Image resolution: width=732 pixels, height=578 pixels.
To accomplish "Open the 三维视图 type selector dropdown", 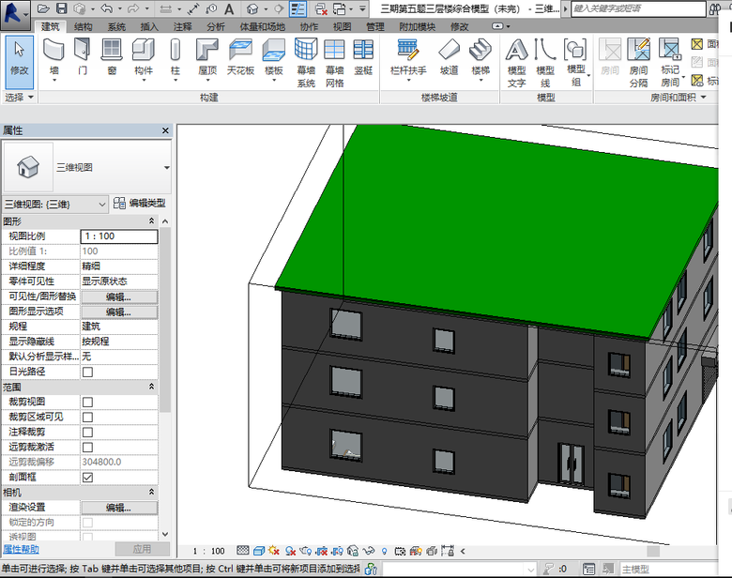I will coord(167,167).
